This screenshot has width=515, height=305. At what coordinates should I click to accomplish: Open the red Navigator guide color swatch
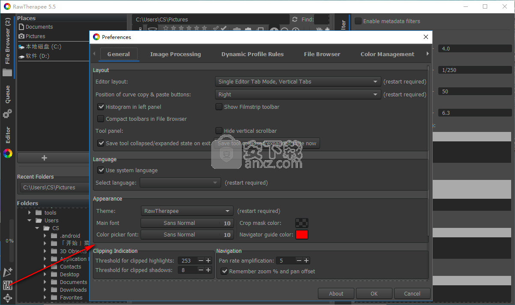(302, 234)
